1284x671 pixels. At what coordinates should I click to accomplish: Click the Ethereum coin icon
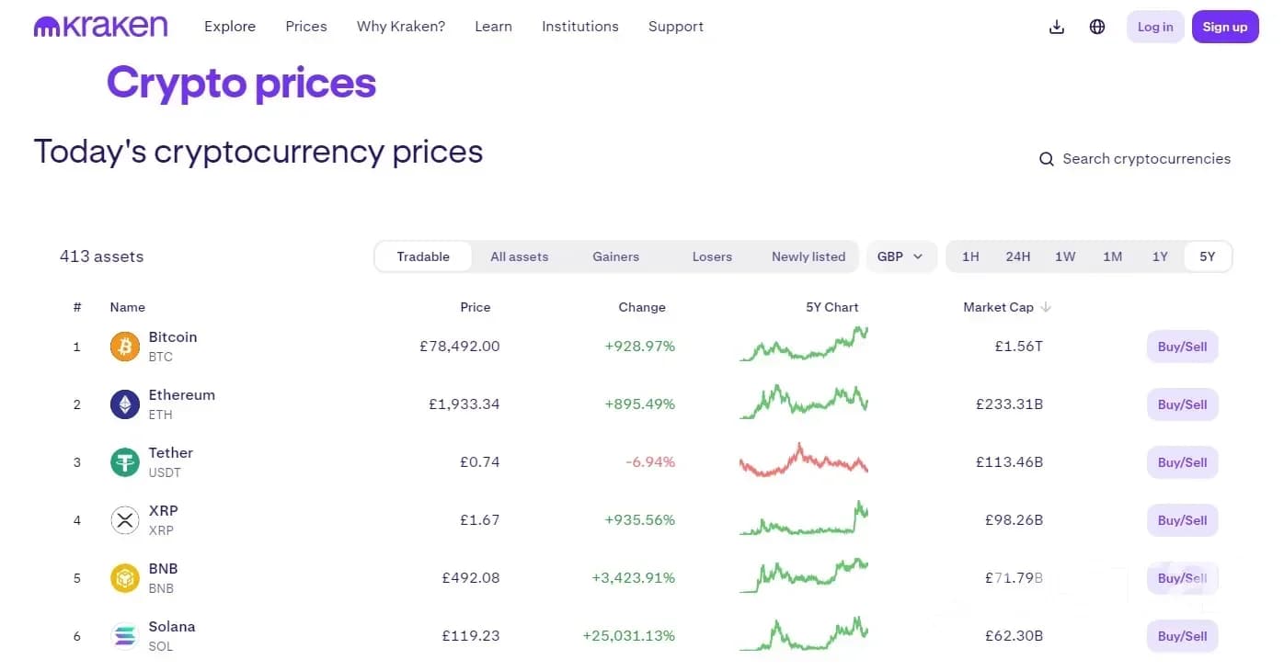pyautogui.click(x=125, y=404)
